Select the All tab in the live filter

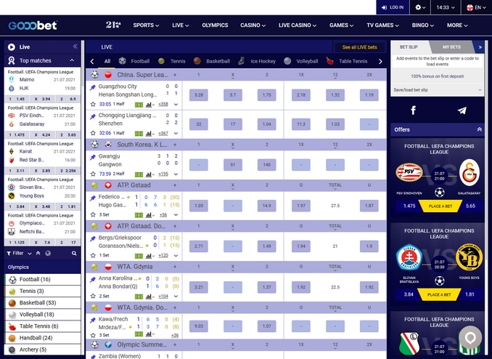click(x=107, y=61)
